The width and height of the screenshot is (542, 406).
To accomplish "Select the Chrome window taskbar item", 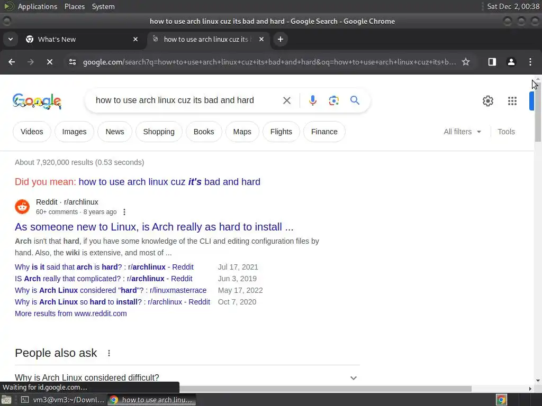I will pos(151,400).
